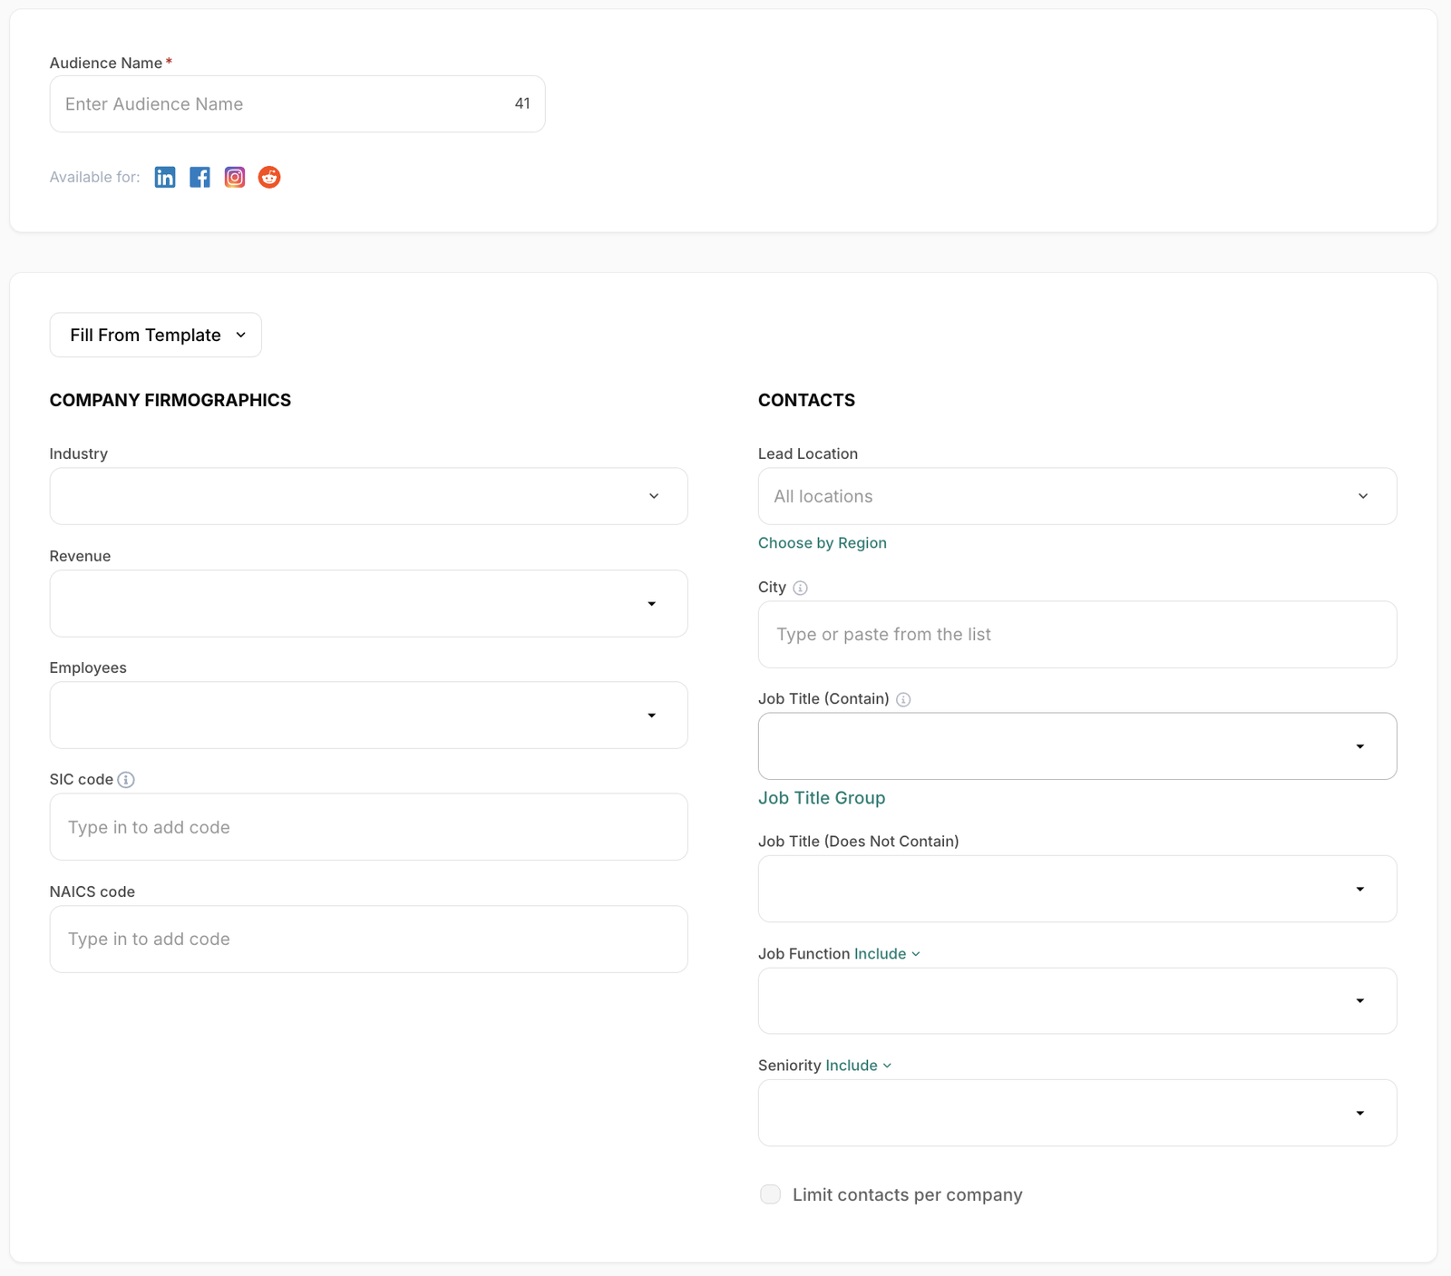Open the Revenue dropdown
The width and height of the screenshot is (1451, 1276).
[368, 604]
